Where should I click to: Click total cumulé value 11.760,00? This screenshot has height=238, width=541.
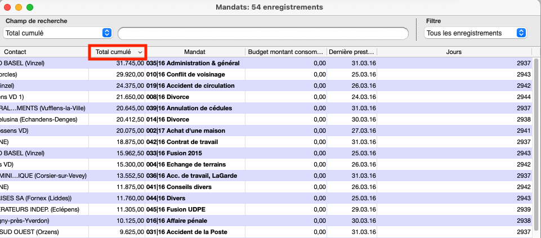[x=130, y=198]
